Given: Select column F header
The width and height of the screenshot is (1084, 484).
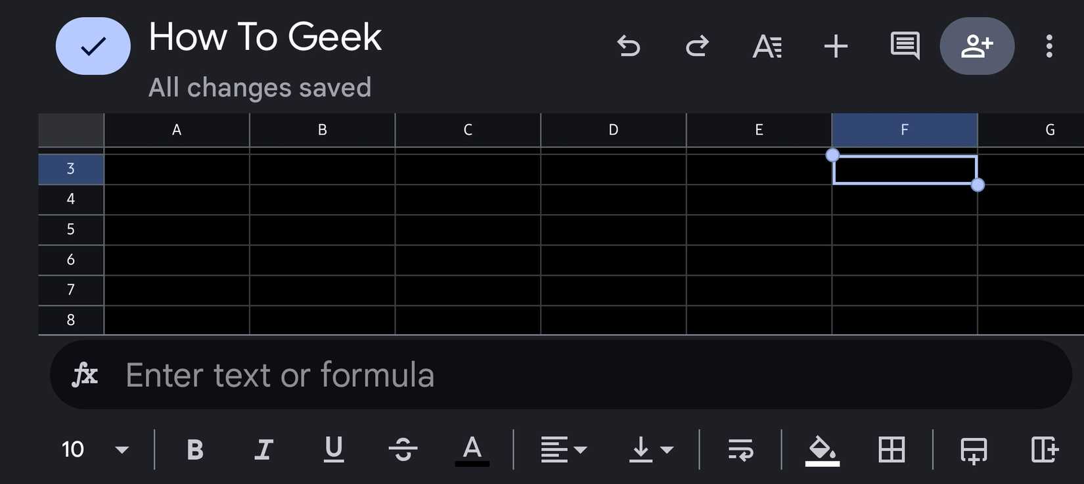Looking at the screenshot, I should click(x=905, y=129).
